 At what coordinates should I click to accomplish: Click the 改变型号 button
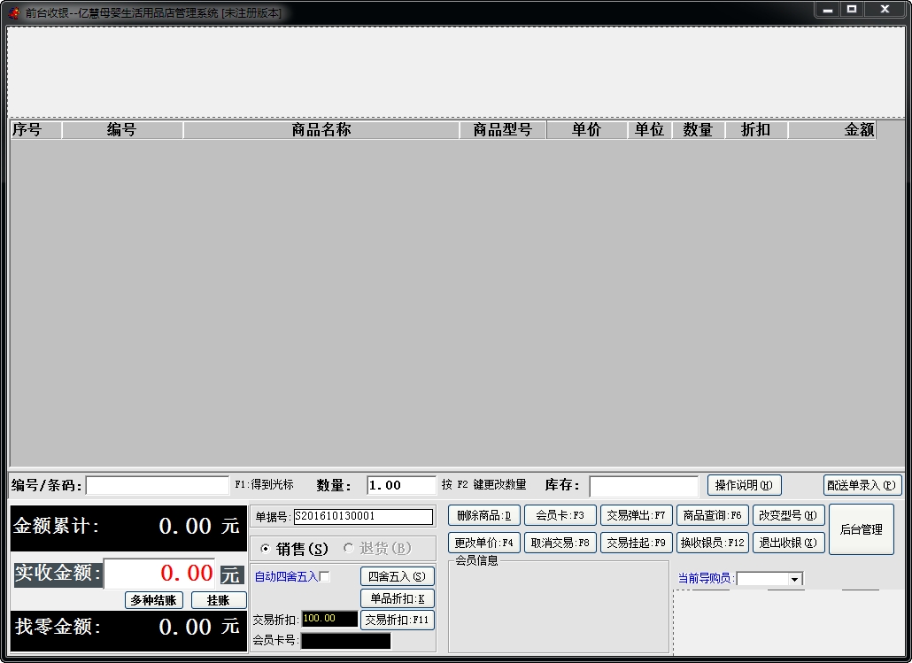pyautogui.click(x=788, y=515)
